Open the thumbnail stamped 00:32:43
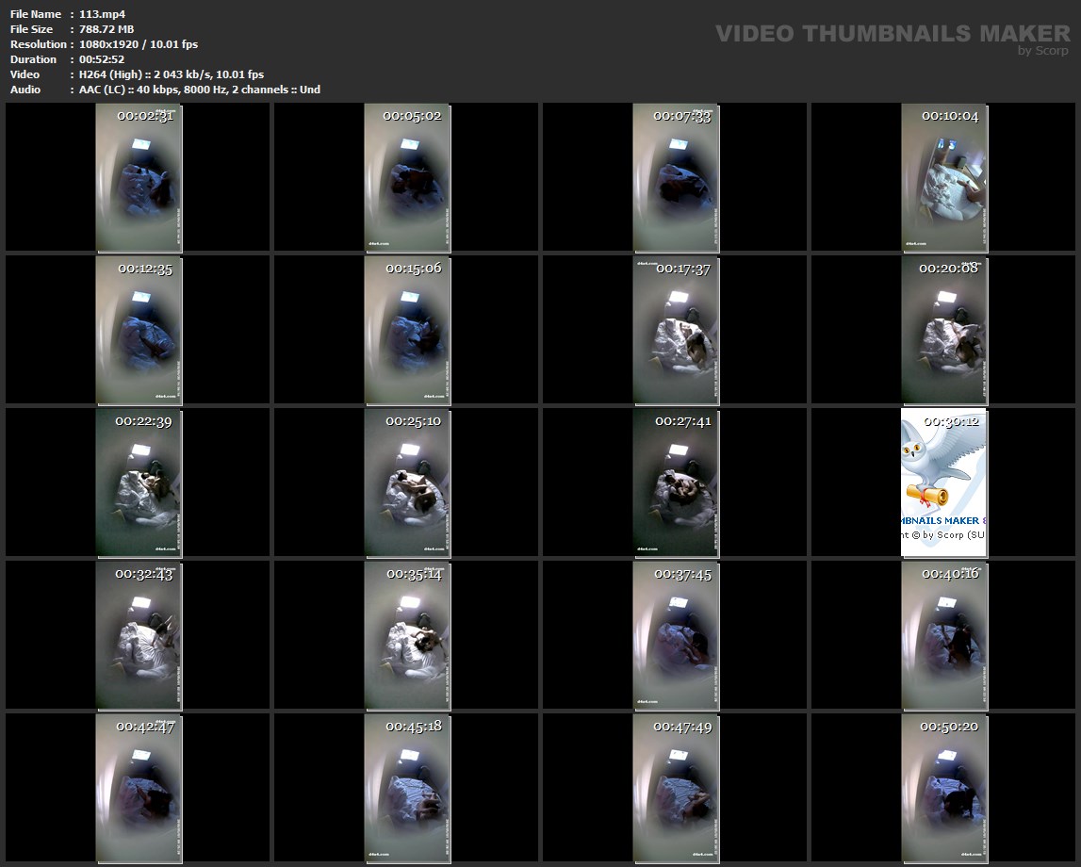This screenshot has height=867, width=1081. (139, 635)
